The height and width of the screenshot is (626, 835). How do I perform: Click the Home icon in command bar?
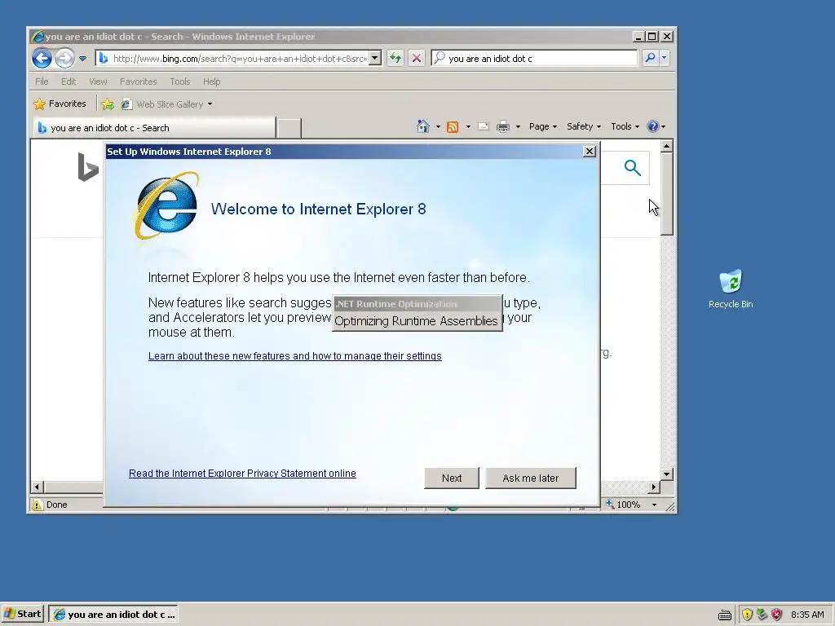coord(423,126)
